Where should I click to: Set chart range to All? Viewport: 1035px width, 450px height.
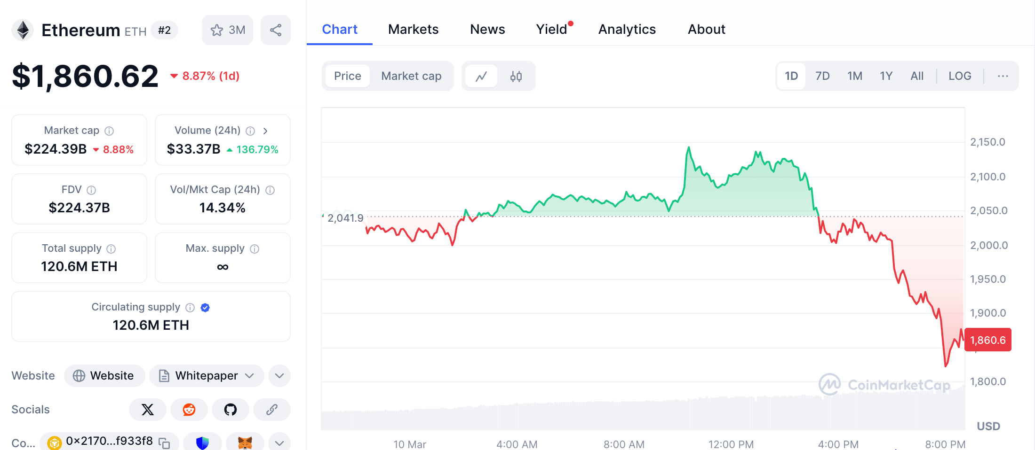(x=917, y=76)
